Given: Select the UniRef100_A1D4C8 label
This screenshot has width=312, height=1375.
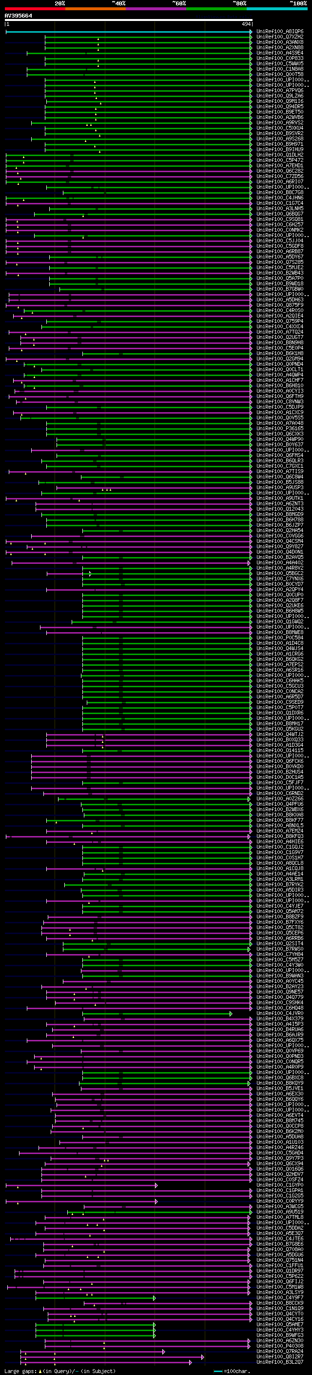Looking at the screenshot, I should [x=280, y=643].
